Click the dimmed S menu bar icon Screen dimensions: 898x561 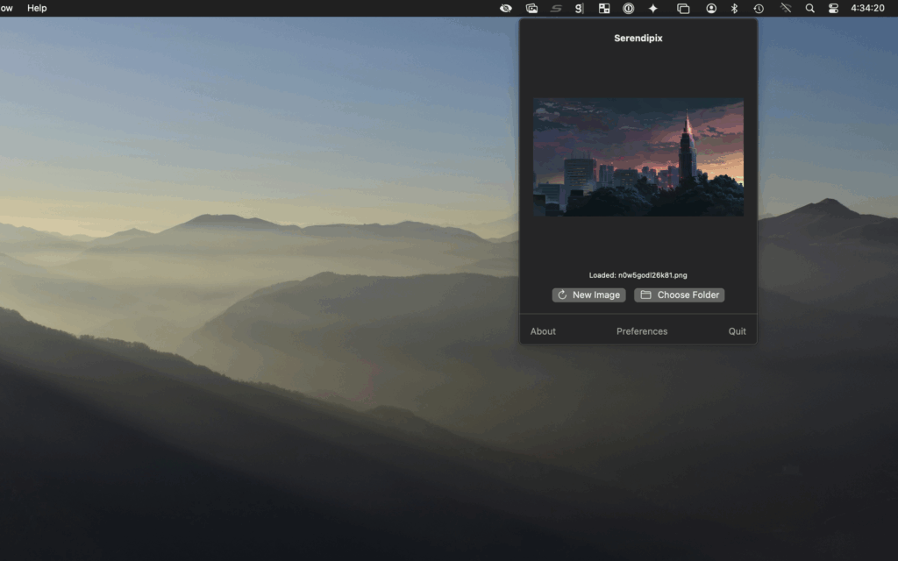tap(555, 8)
